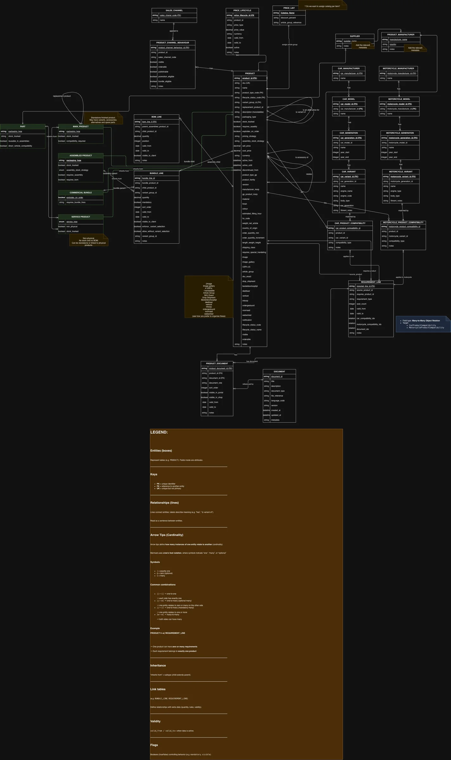Select the SUPPLIER entity header

point(355,36)
